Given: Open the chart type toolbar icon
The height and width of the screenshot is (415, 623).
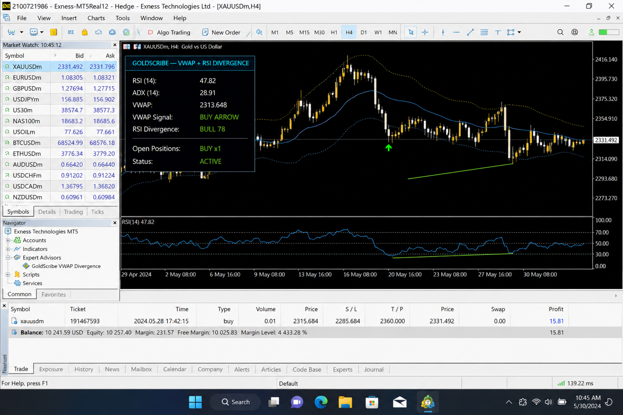Looking at the screenshot, I should coord(11,32).
